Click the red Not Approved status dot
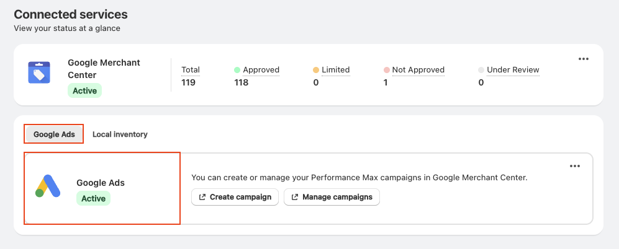Image resolution: width=619 pixels, height=249 pixels. click(x=386, y=70)
